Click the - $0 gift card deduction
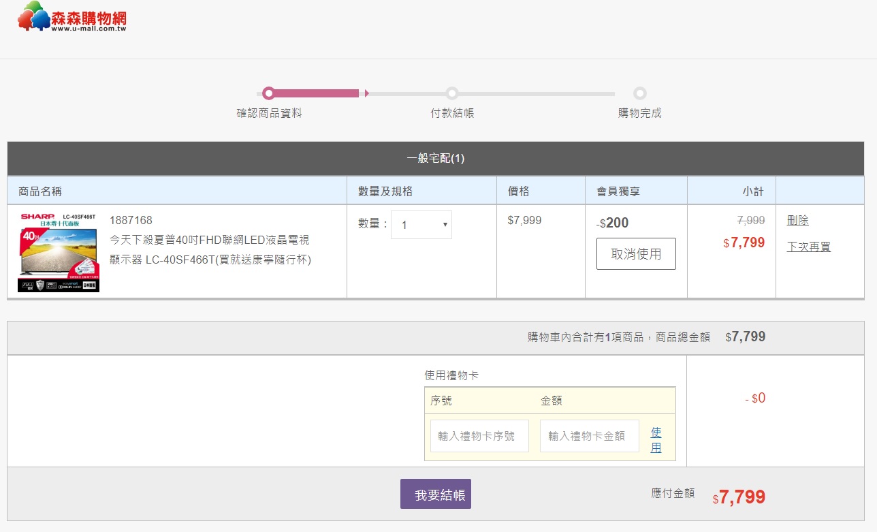Viewport: 877px width, 532px height. tap(755, 398)
